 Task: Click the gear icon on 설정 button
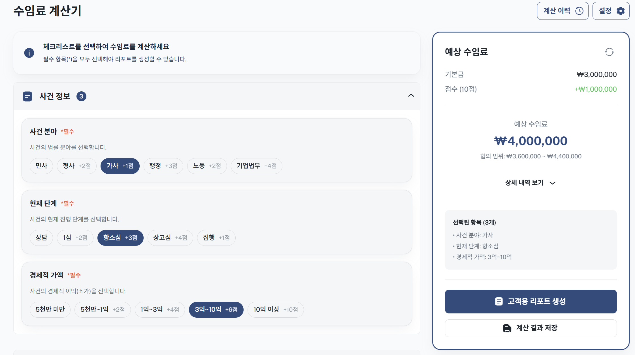(x=621, y=11)
